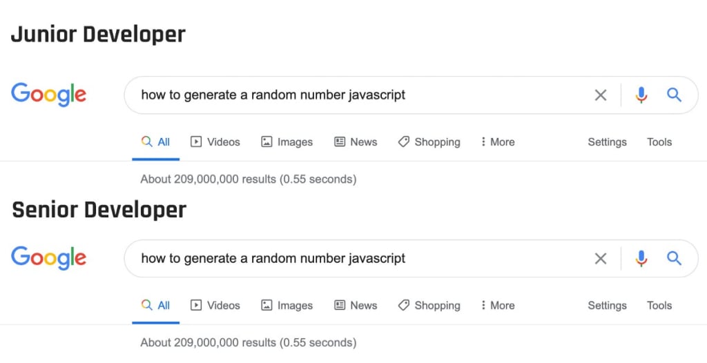Screen dimensions: 707x363
Task: Click the Google logo under Senior Developer
Action: 48,258
